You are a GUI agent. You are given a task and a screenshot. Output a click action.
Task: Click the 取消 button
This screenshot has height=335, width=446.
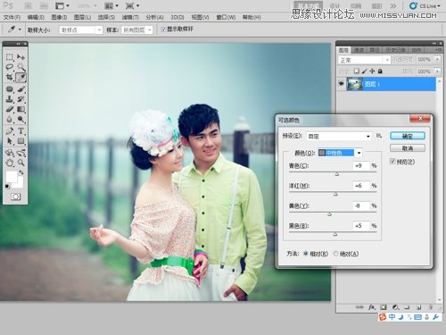point(408,148)
